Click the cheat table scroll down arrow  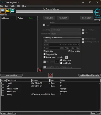pos(99,110)
